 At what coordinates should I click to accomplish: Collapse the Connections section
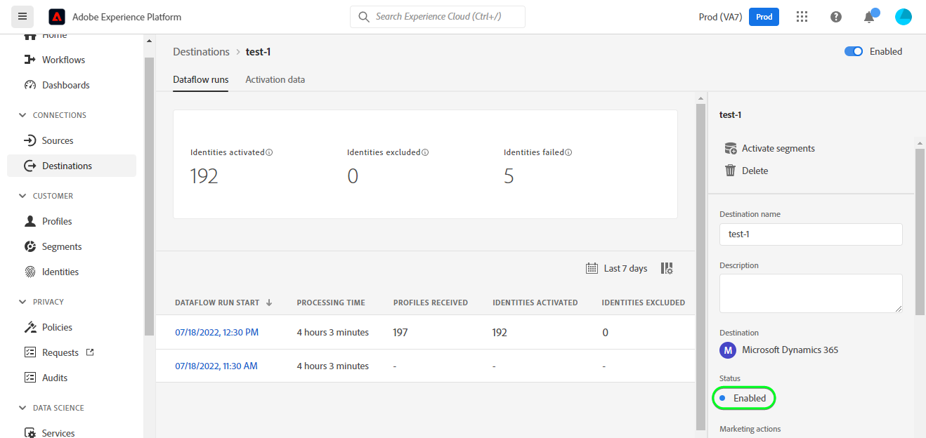point(22,115)
